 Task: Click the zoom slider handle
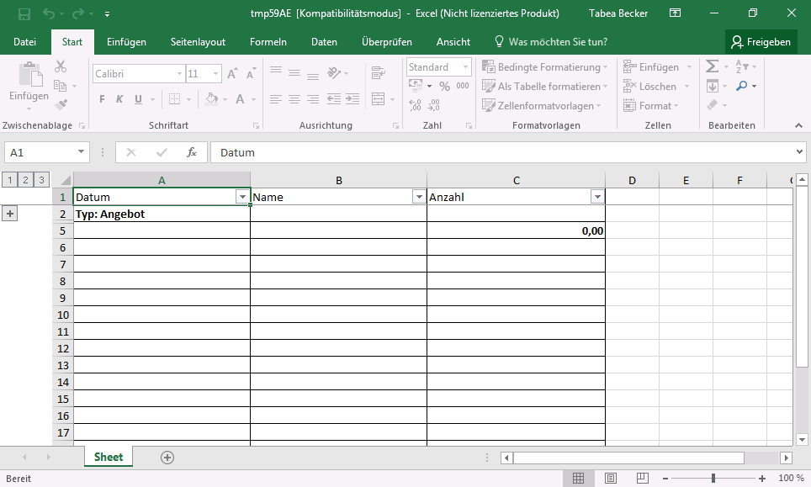coord(713,479)
